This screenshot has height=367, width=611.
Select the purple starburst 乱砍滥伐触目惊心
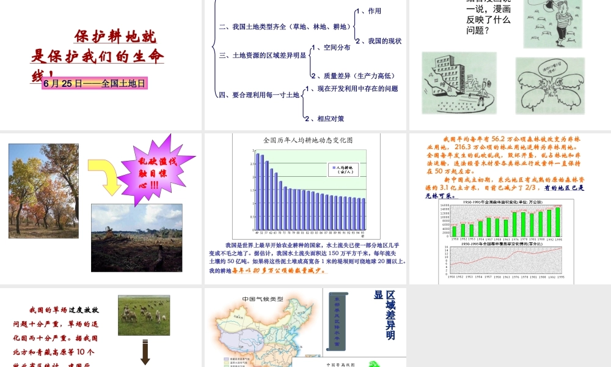point(156,171)
